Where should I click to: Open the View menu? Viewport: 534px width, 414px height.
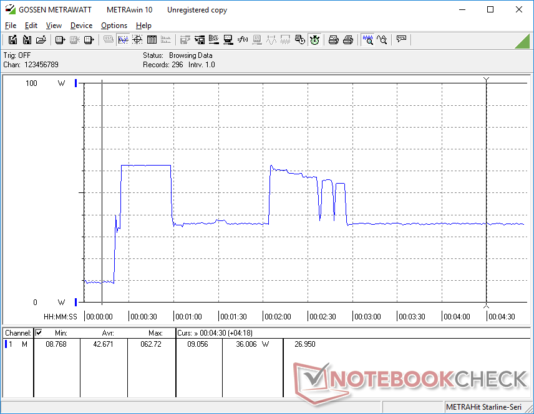[x=54, y=26]
